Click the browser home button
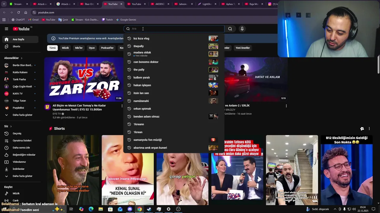This screenshot has width=380, height=213. 26,12
